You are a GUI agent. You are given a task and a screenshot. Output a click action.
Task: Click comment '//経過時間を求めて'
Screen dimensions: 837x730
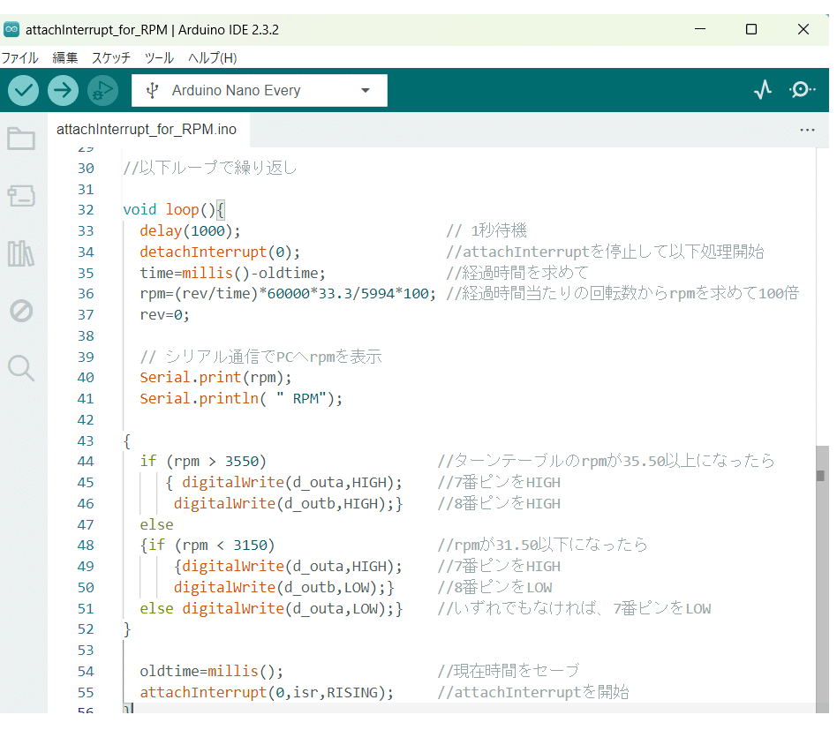pyautogui.click(x=517, y=273)
